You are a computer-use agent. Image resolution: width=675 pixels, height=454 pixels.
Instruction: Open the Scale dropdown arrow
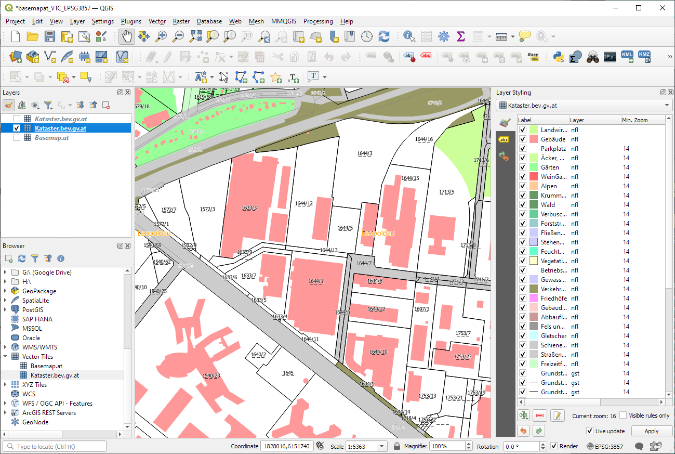tap(382, 446)
